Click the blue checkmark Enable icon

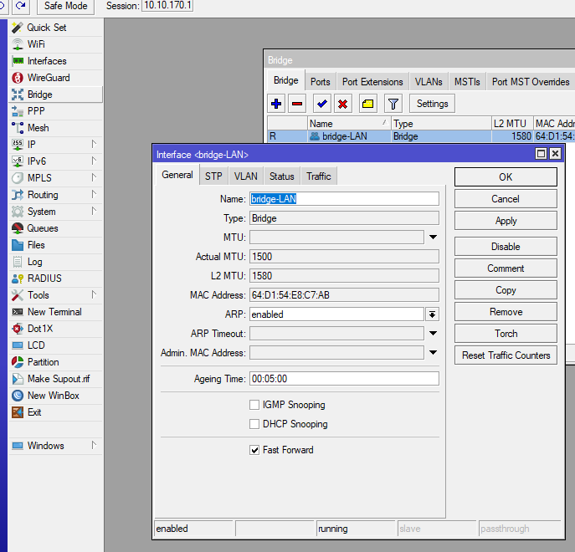click(321, 104)
